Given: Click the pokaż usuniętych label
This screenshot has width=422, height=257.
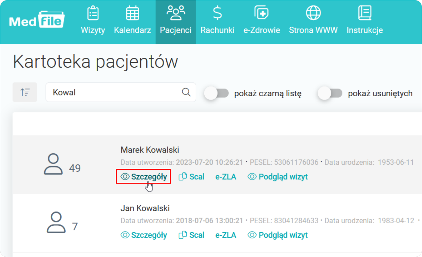Looking at the screenshot, I should [x=380, y=93].
